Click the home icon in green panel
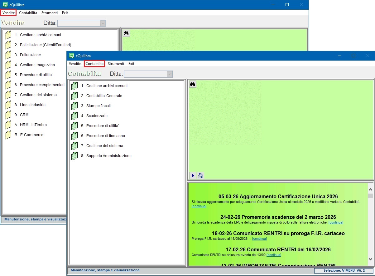This screenshot has height=276, width=375. [x=201, y=175]
